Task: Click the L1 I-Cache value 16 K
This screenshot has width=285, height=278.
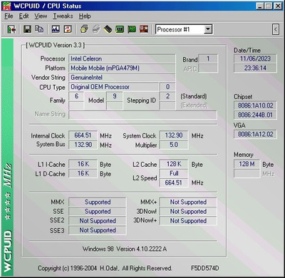Action: coord(83,164)
